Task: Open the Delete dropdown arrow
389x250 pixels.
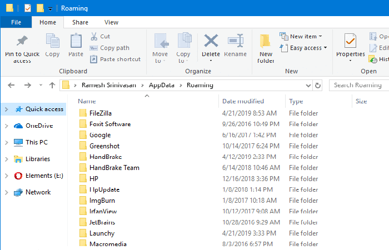Action: (x=211, y=61)
